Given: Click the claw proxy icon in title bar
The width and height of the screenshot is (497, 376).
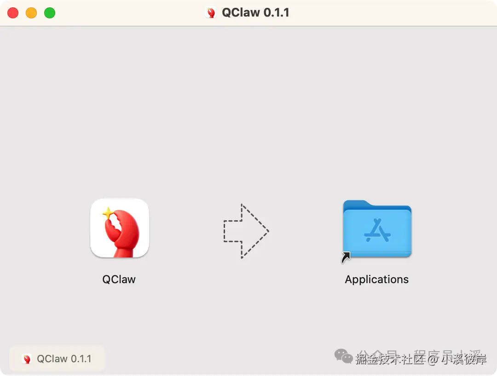Looking at the screenshot, I should pos(210,13).
